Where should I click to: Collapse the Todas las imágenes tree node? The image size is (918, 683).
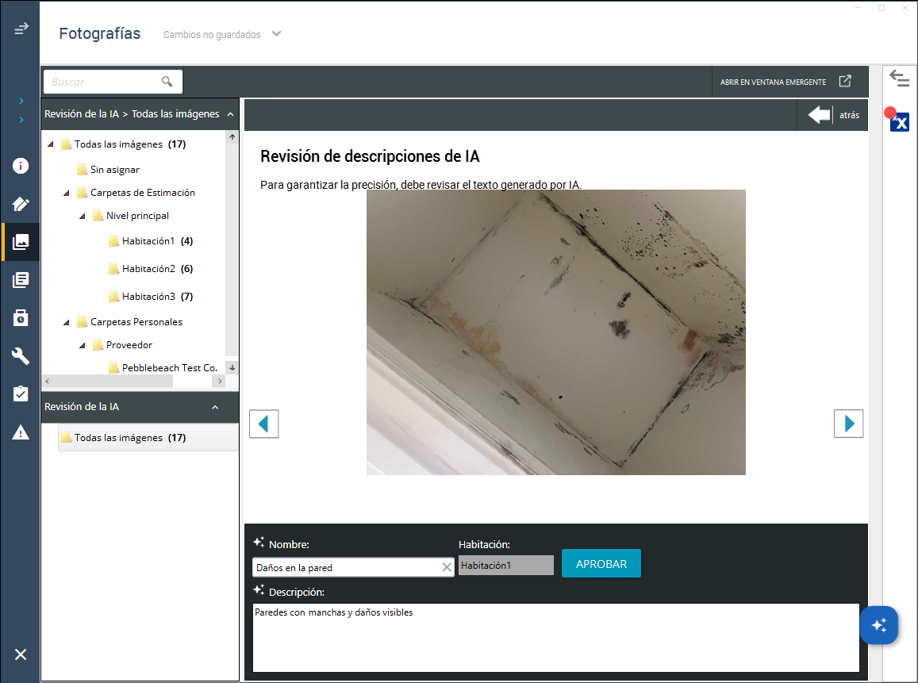pyautogui.click(x=50, y=144)
